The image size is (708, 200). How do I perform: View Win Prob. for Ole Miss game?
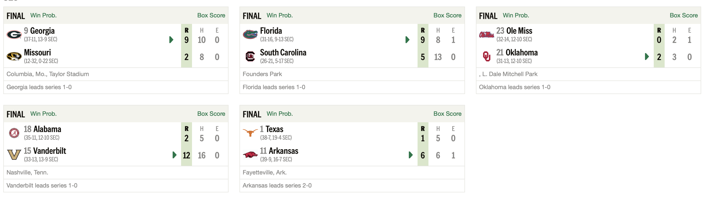pyautogui.click(x=516, y=15)
